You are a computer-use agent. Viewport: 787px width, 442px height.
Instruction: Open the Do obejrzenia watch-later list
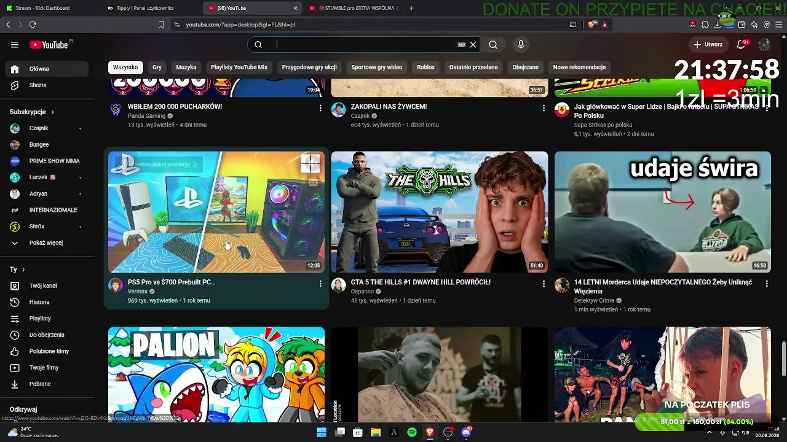(x=47, y=335)
